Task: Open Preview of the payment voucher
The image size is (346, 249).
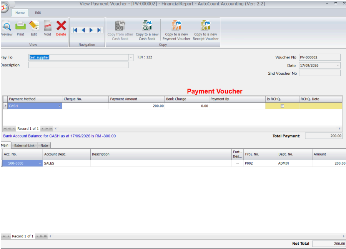Action: point(7,28)
